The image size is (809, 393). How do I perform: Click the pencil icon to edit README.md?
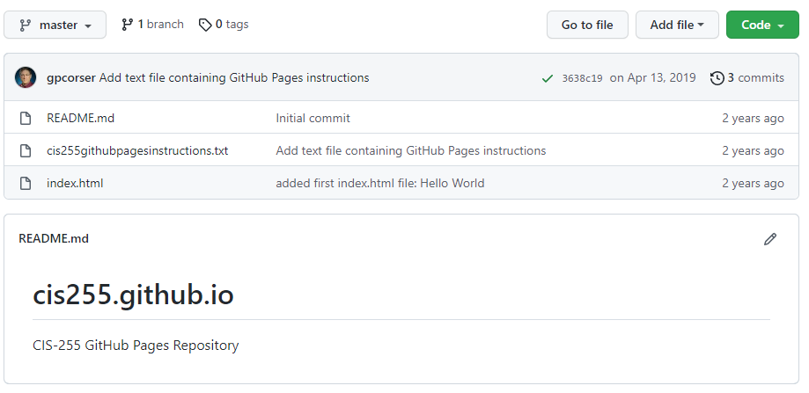(x=770, y=238)
